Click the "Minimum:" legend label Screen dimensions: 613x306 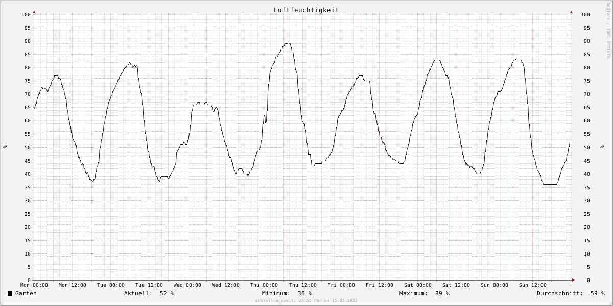pyautogui.click(x=276, y=293)
